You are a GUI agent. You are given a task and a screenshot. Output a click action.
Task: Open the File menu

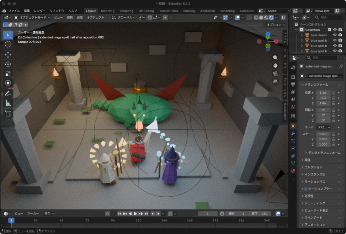(x=14, y=11)
